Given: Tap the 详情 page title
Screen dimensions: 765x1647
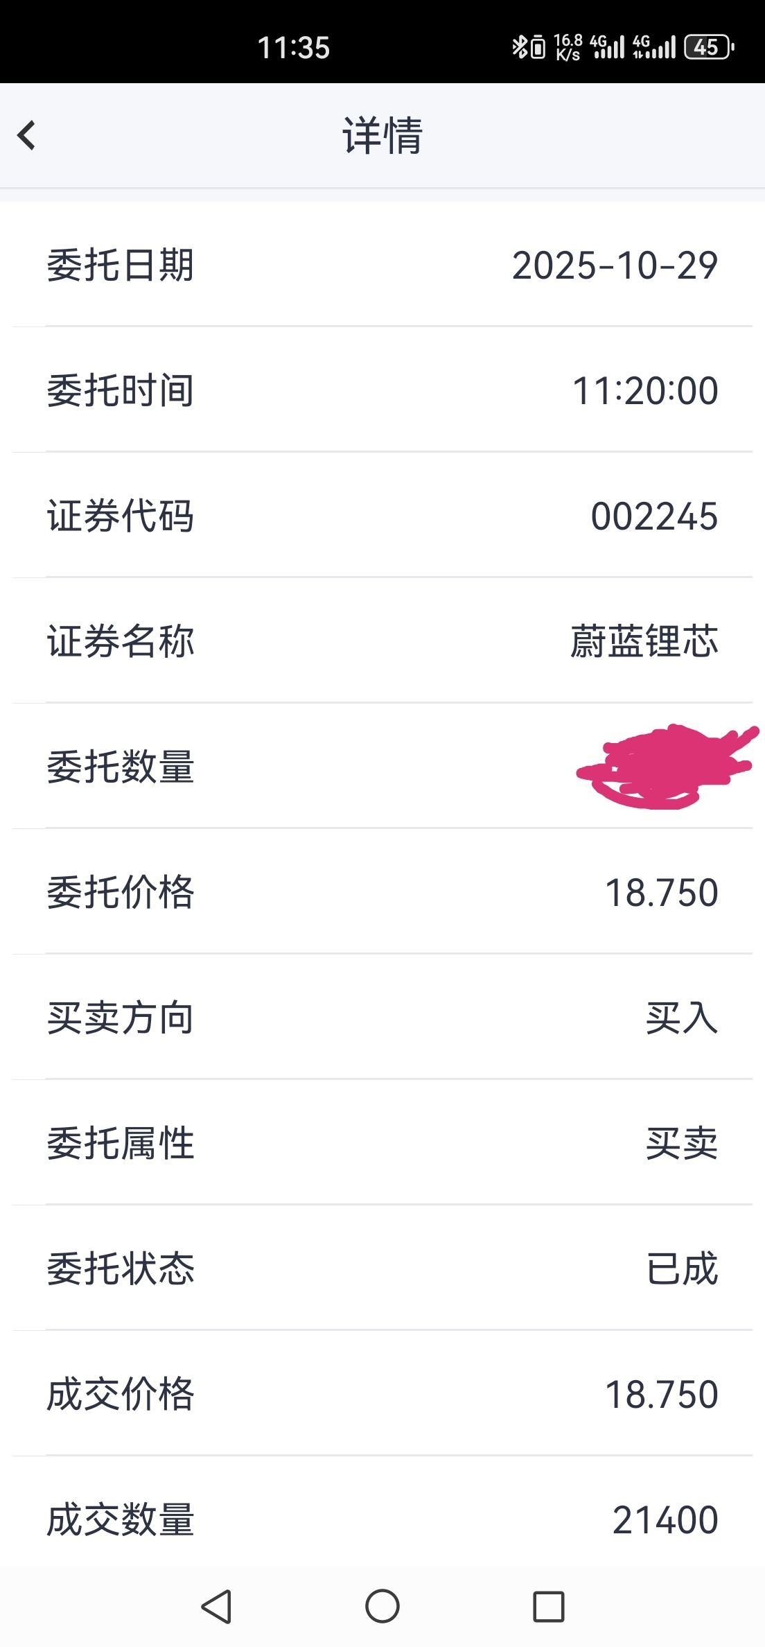Looking at the screenshot, I should click(382, 135).
